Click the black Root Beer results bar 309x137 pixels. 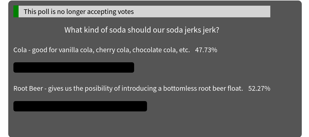pos(80,106)
